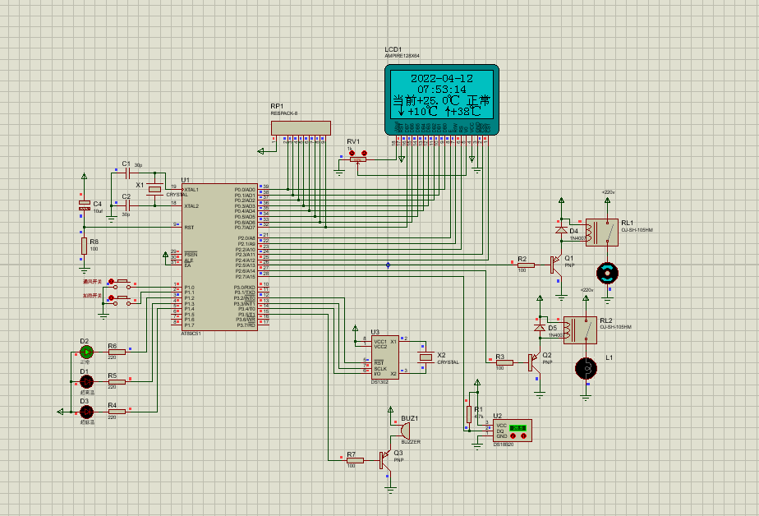Select capacitor C1 30p
The width and height of the screenshot is (759, 516).
pyautogui.click(x=128, y=173)
